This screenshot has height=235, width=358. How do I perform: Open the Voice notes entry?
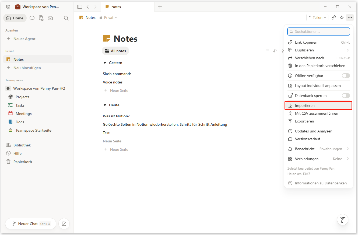(113, 82)
